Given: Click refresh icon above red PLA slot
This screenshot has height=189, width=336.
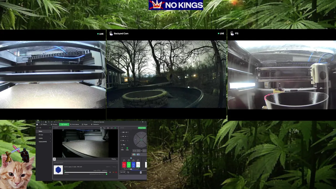Looking at the screenshot, I should pos(124,160).
